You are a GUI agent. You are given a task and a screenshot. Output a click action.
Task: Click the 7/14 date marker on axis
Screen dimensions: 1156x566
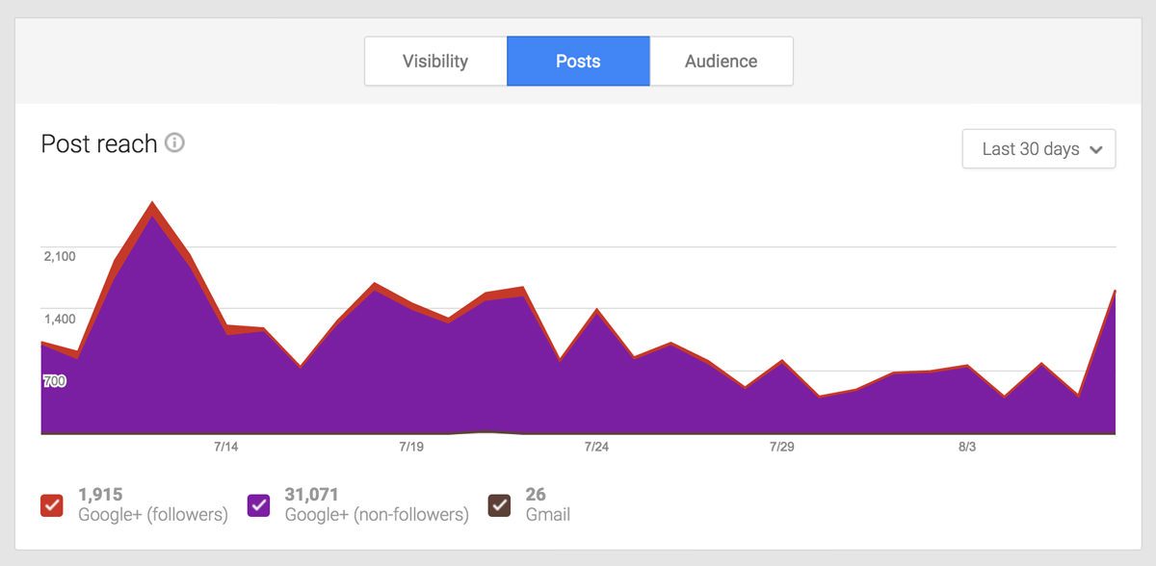point(225,447)
